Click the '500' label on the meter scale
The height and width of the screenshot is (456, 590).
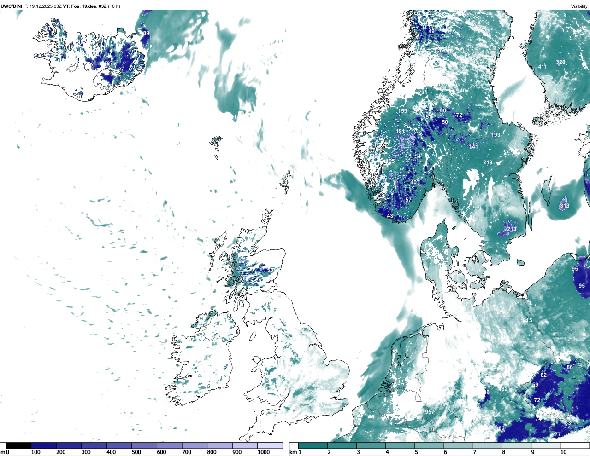tap(136, 452)
